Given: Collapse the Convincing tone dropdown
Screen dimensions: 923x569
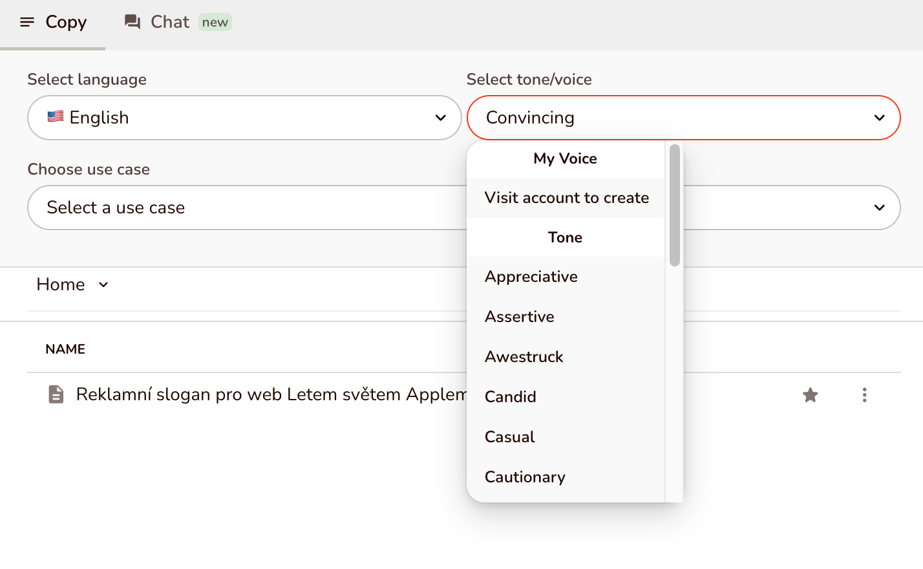Looking at the screenshot, I should [x=879, y=118].
